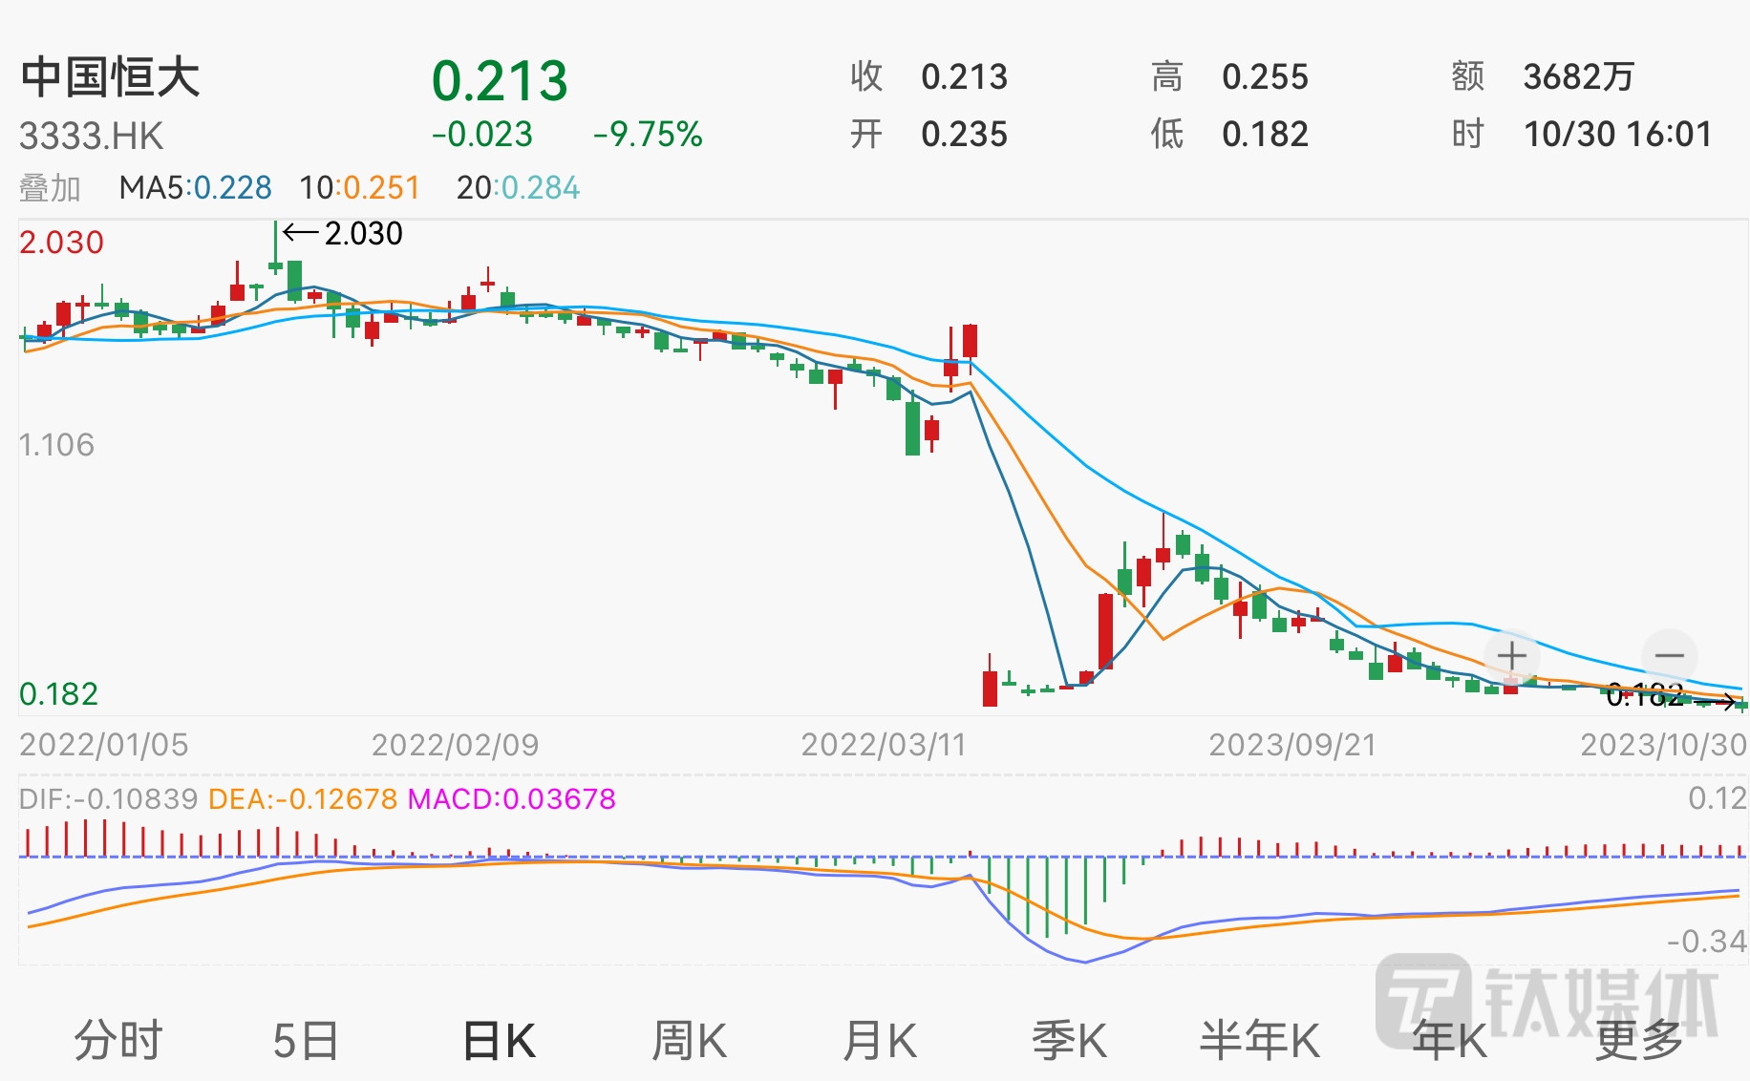
Task: Open the 年K yearly chart
Action: [1450, 1040]
